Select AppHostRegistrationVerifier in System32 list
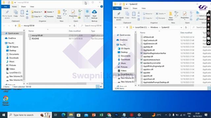This screenshot has width=211, height=118. pos(155,53)
